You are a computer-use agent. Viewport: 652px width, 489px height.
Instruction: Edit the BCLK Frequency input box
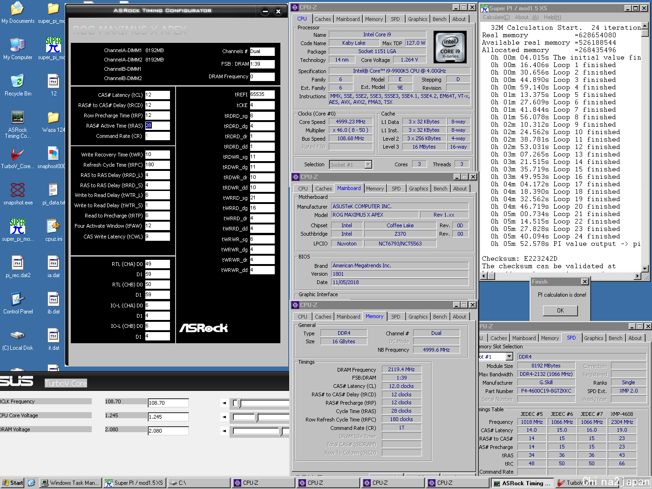(168, 403)
